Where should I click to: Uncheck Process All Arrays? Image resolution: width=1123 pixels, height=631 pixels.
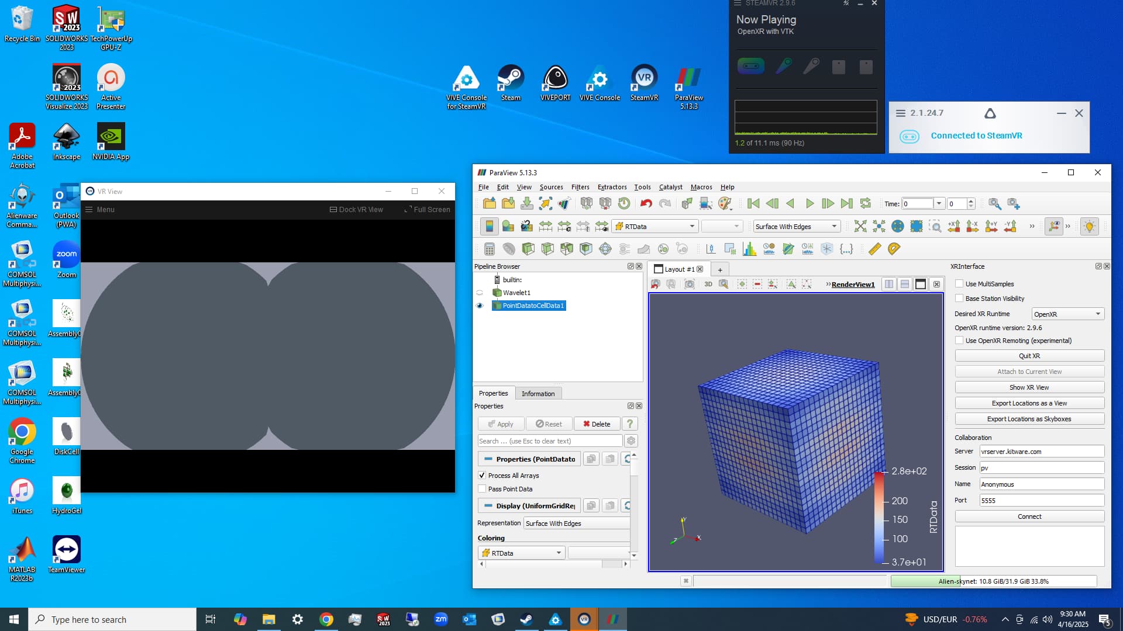tap(482, 476)
